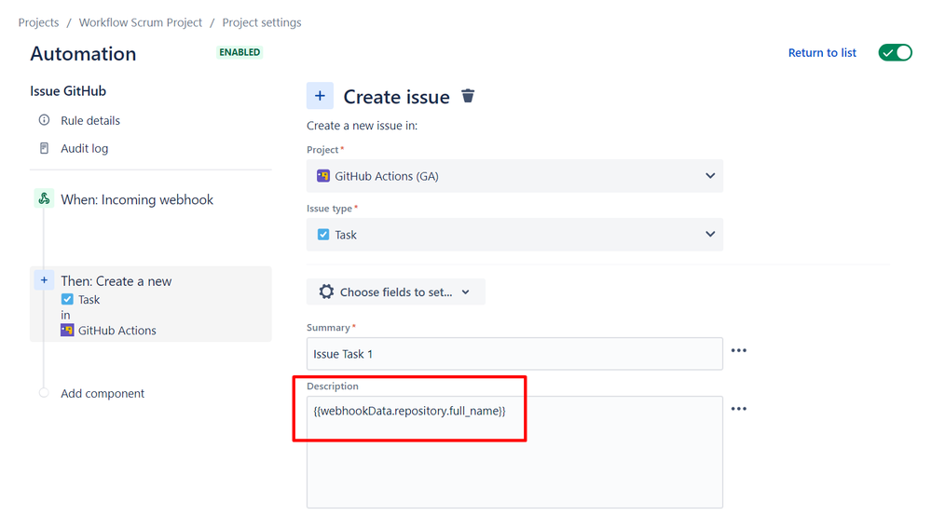
Task: Click the Add component circle marker
Action: (x=44, y=393)
